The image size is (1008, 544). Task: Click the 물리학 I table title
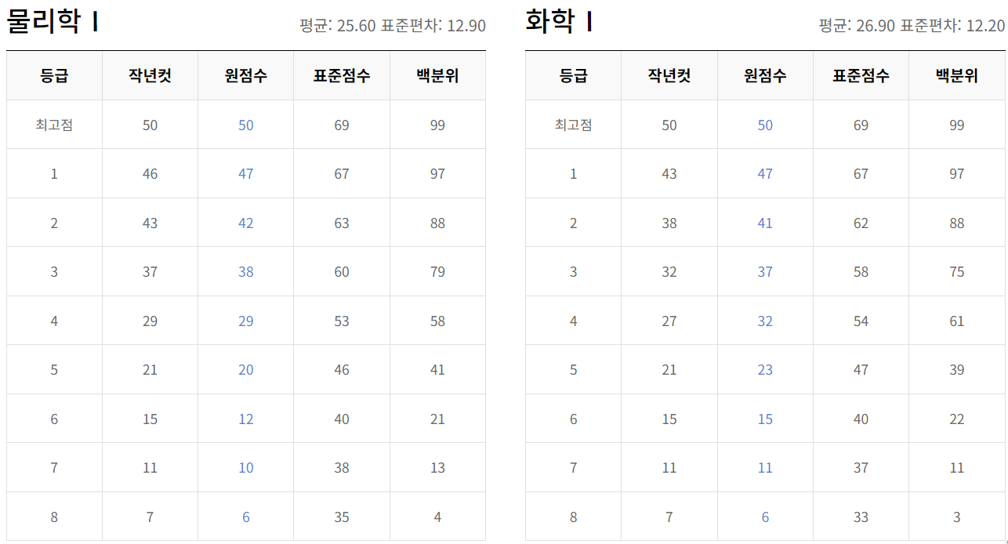(53, 21)
